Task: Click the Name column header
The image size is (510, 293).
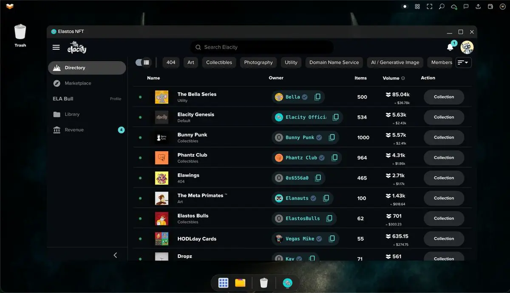Action: pyautogui.click(x=153, y=78)
